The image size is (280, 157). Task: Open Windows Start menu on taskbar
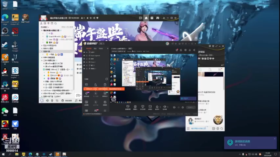(3, 154)
